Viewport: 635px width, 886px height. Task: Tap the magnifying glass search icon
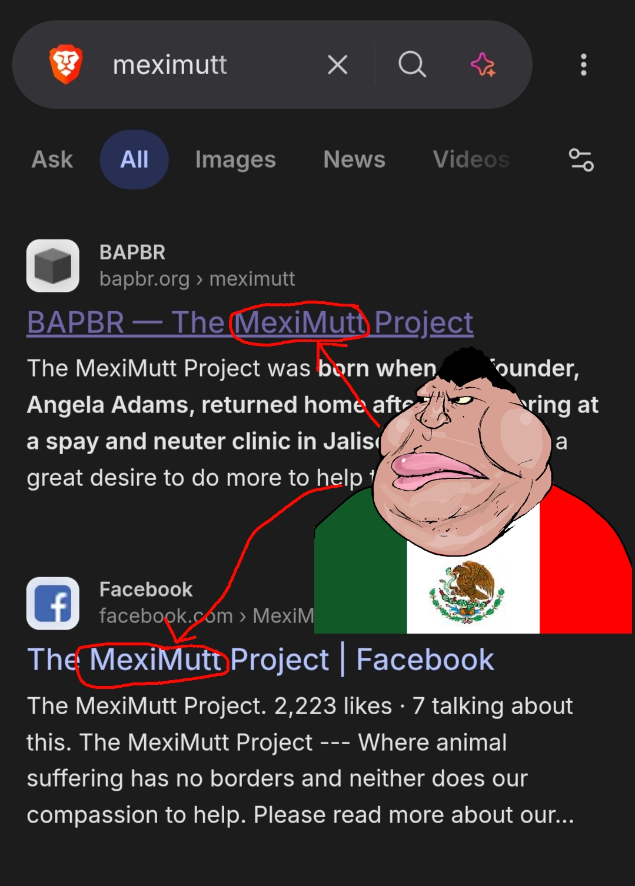tap(412, 64)
